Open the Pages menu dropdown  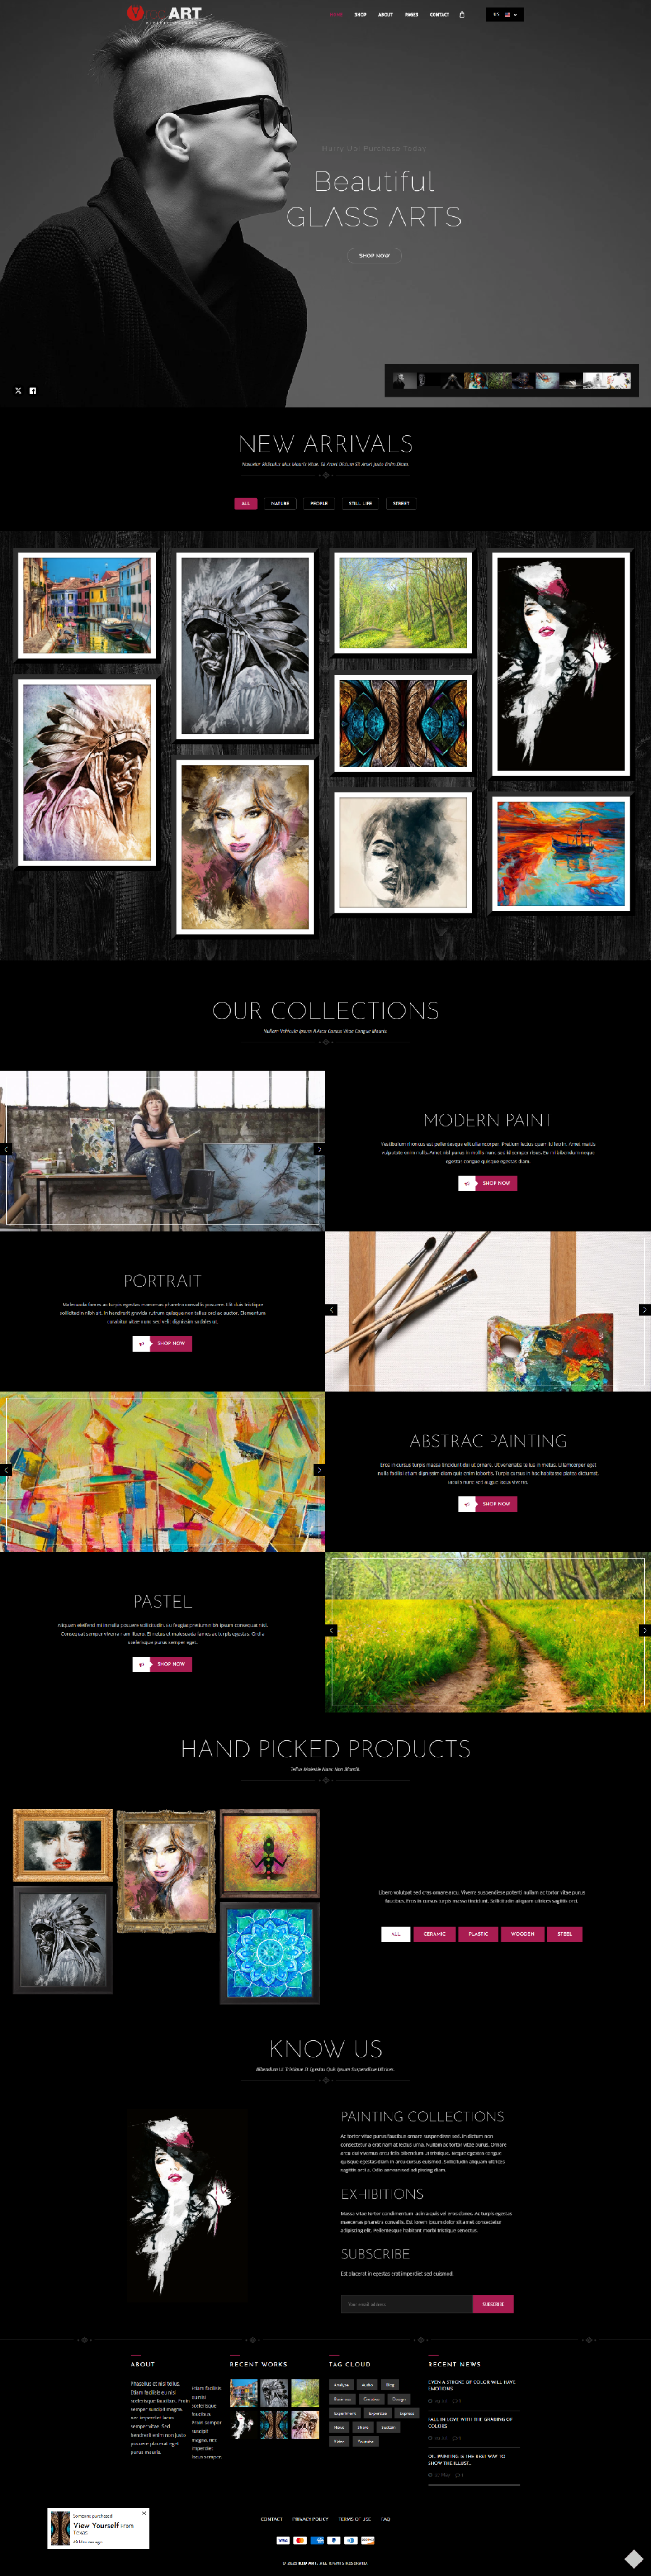411,15
